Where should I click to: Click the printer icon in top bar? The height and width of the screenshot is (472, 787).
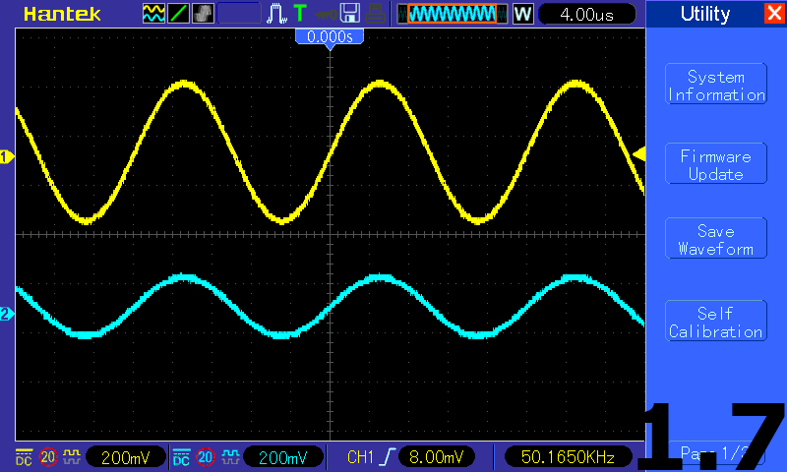[x=374, y=14]
